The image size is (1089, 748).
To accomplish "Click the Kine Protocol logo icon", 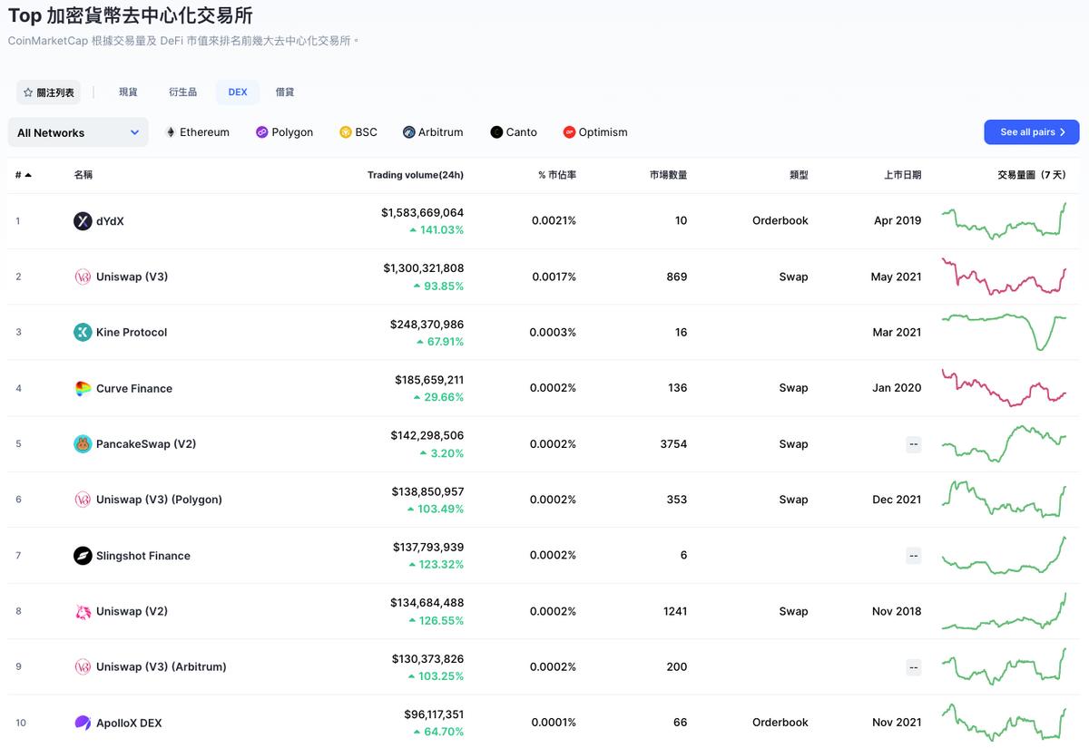I will (x=83, y=332).
